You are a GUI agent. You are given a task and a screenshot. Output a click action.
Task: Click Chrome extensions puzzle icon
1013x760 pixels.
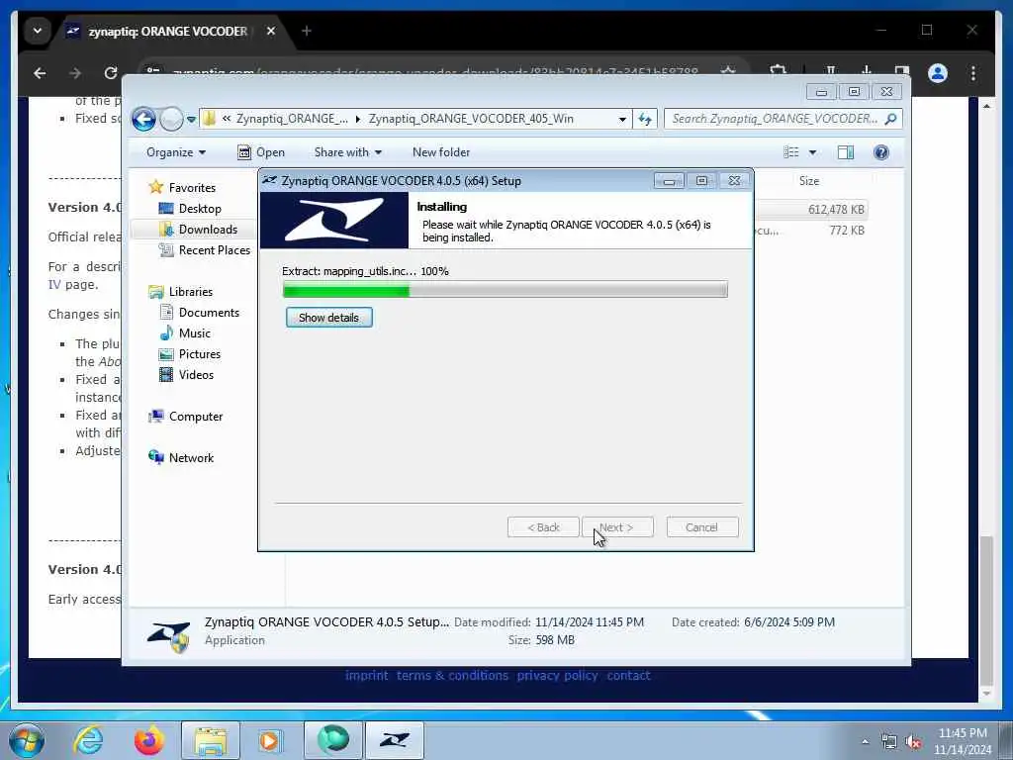pyautogui.click(x=778, y=72)
